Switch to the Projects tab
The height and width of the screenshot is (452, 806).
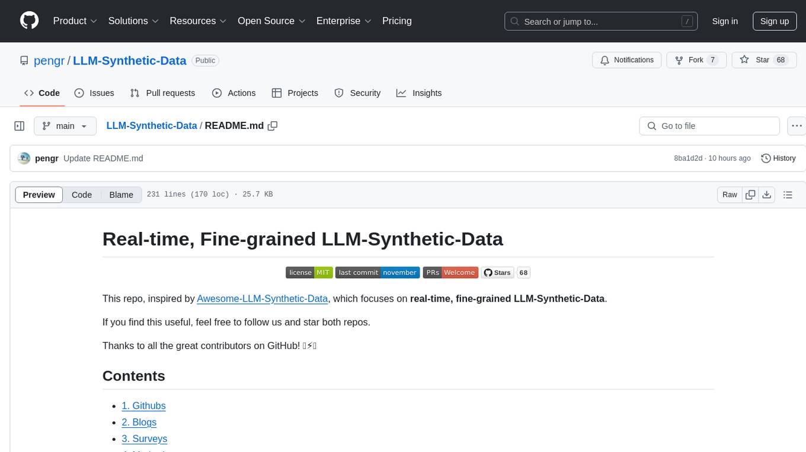pos(295,93)
